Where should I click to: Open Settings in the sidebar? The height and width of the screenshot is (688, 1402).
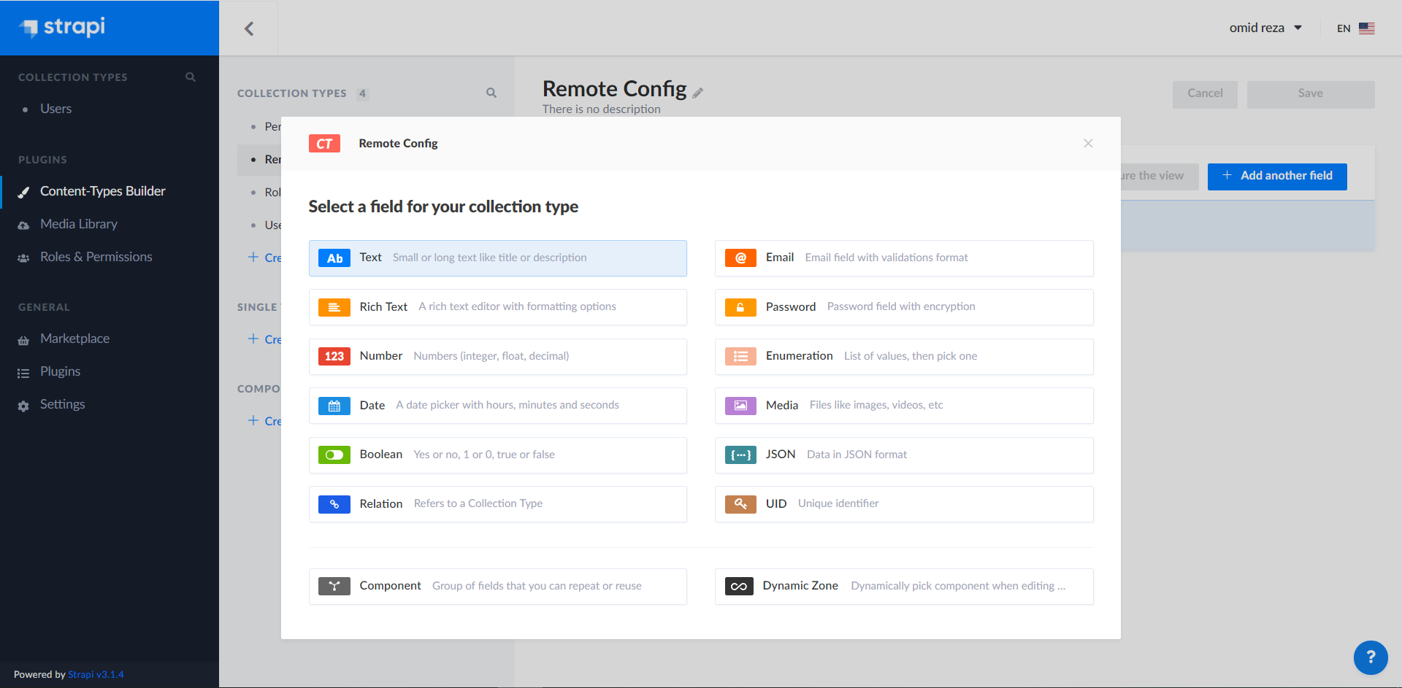63,404
